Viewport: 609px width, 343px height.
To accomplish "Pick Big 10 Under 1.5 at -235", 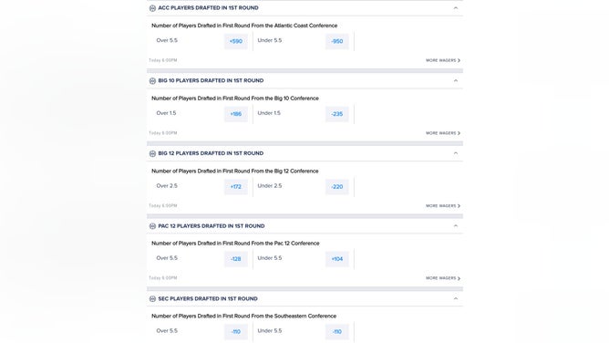I will click(x=337, y=114).
